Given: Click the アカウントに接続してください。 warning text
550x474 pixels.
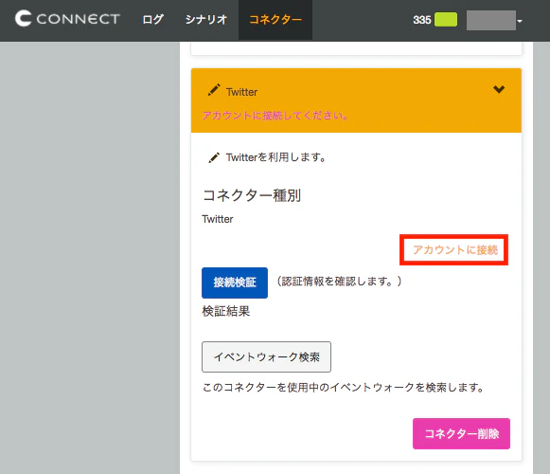Looking at the screenshot, I should pos(275,116).
